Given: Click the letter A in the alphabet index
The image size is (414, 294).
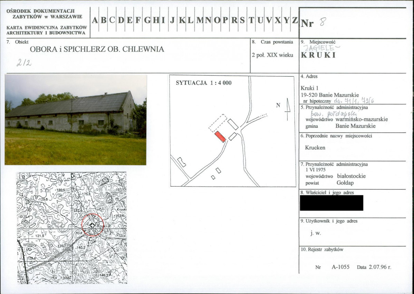Looking at the screenshot, I should [95, 20].
